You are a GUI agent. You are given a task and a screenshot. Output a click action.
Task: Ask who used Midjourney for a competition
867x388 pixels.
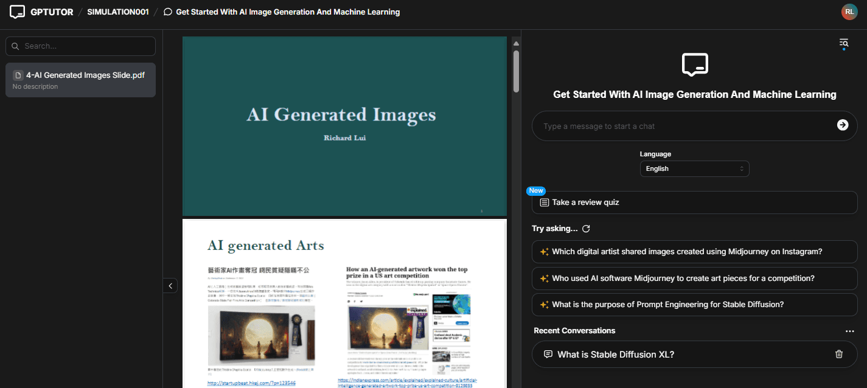[694, 279]
